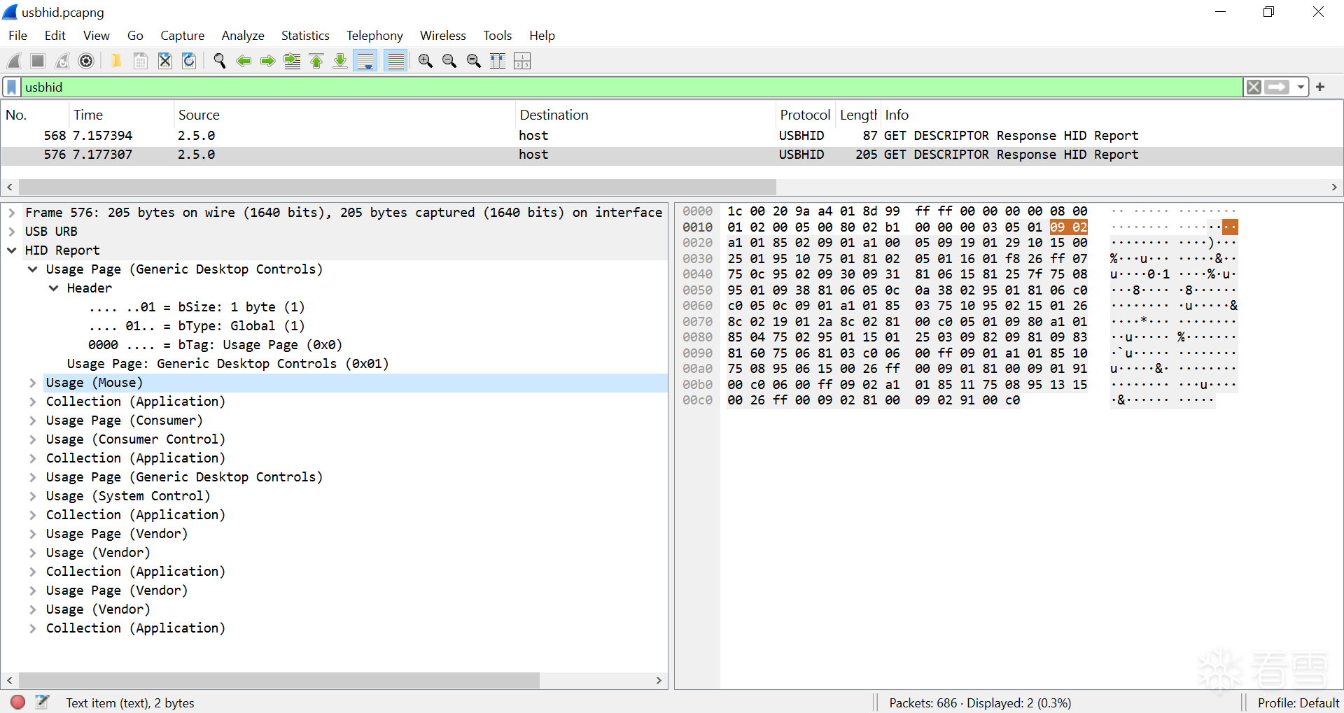Collapse the HID Report tree node

point(12,250)
